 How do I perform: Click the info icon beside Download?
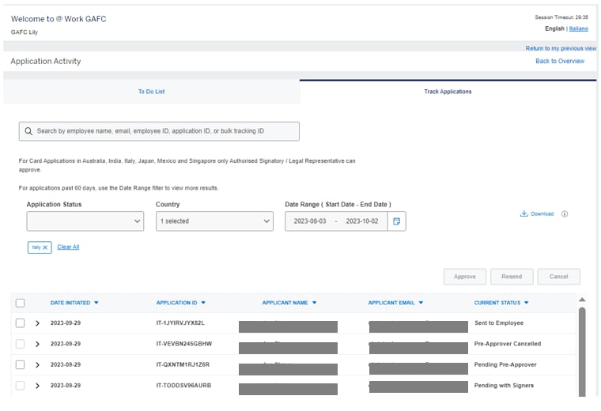pyautogui.click(x=565, y=214)
